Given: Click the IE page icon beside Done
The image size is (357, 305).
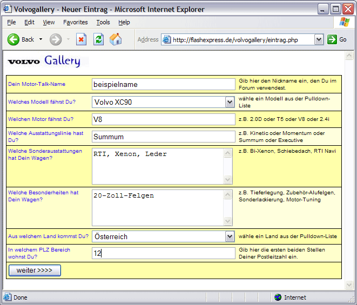Looking at the screenshot, I should point(7,297).
